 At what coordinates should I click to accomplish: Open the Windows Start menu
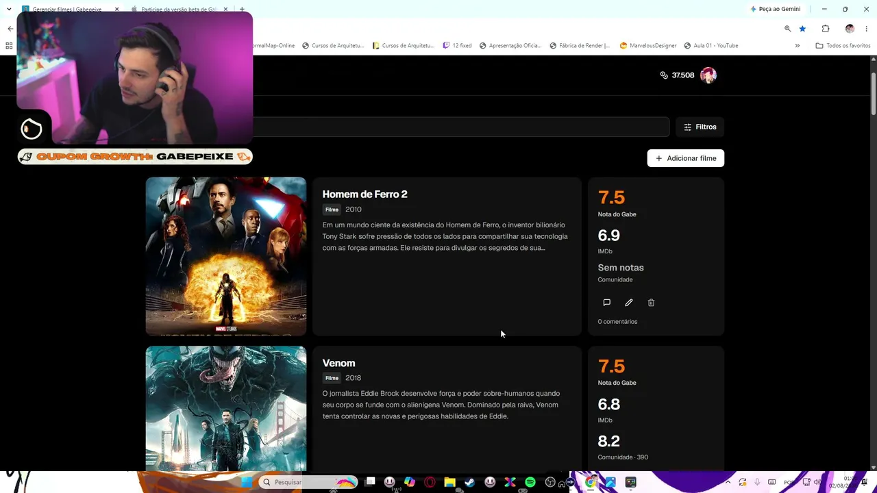click(247, 482)
